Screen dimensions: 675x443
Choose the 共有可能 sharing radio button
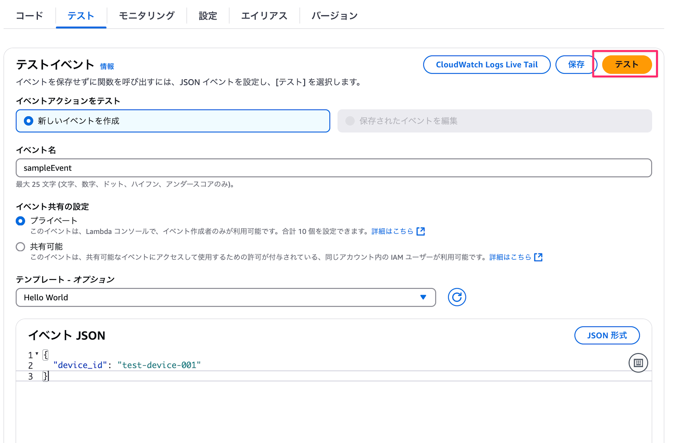21,247
